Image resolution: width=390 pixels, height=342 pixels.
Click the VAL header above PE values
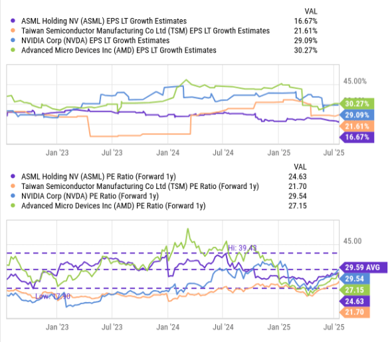coord(300,167)
